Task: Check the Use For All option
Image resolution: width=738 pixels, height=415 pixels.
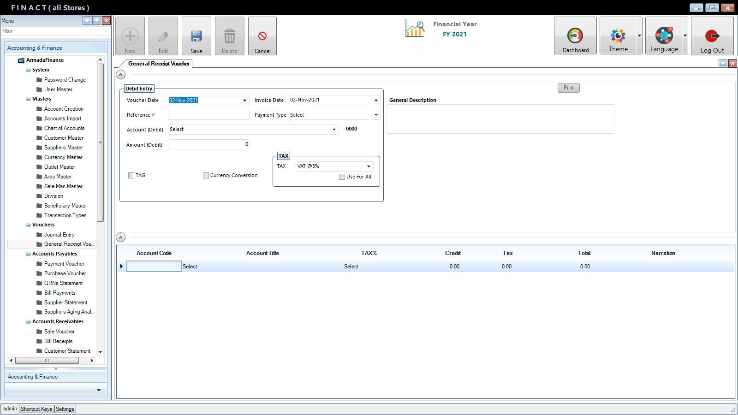Action: pos(342,177)
